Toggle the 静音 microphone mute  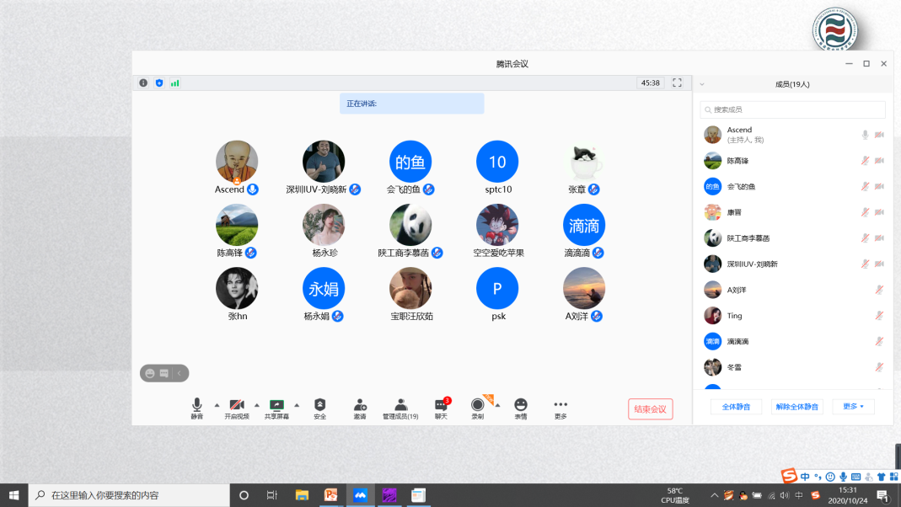pyautogui.click(x=196, y=405)
